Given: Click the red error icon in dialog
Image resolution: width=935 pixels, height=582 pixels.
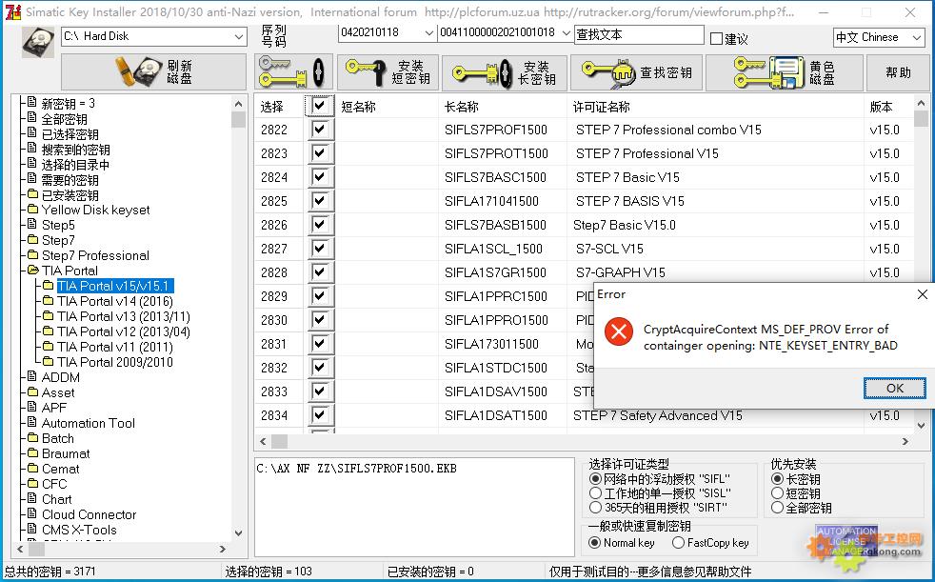Looking at the screenshot, I should click(619, 331).
